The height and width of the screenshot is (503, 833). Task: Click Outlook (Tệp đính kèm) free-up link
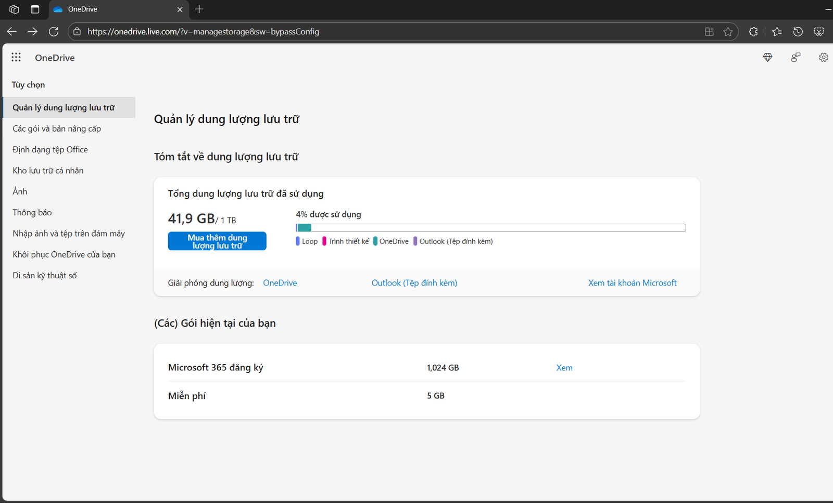[414, 283]
